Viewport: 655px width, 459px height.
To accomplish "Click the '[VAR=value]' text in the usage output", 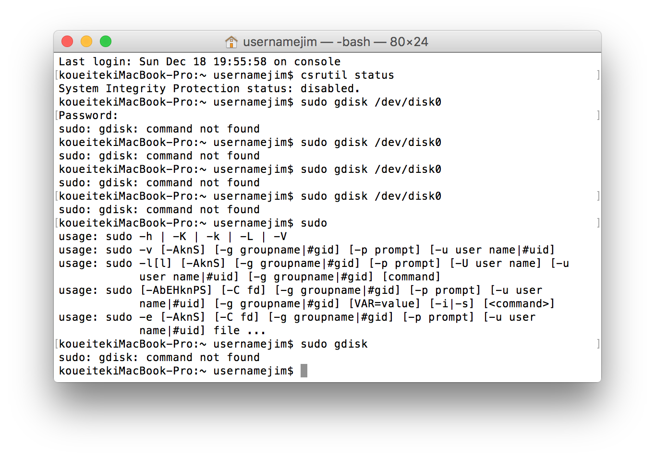I will click(x=384, y=303).
